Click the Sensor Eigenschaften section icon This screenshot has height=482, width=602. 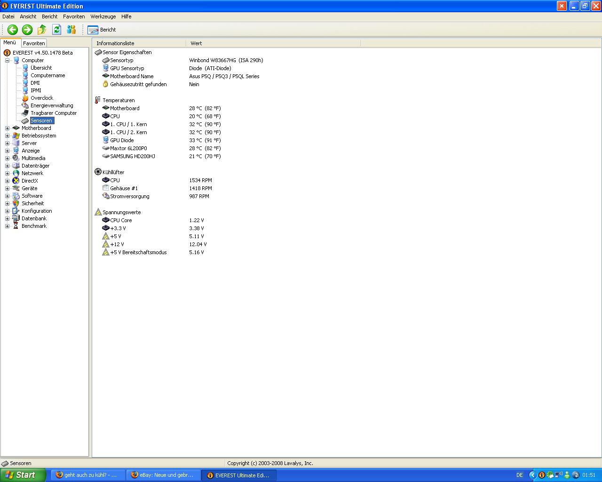(x=98, y=52)
